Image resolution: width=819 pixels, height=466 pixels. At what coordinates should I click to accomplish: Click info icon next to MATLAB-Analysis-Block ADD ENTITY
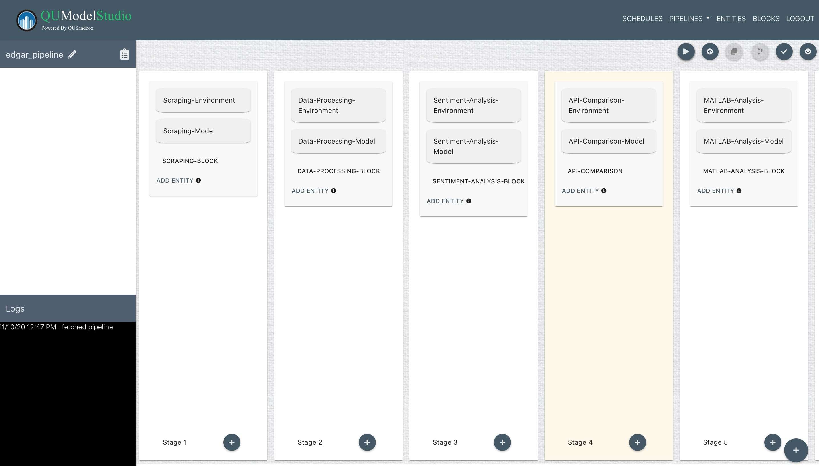pos(739,191)
